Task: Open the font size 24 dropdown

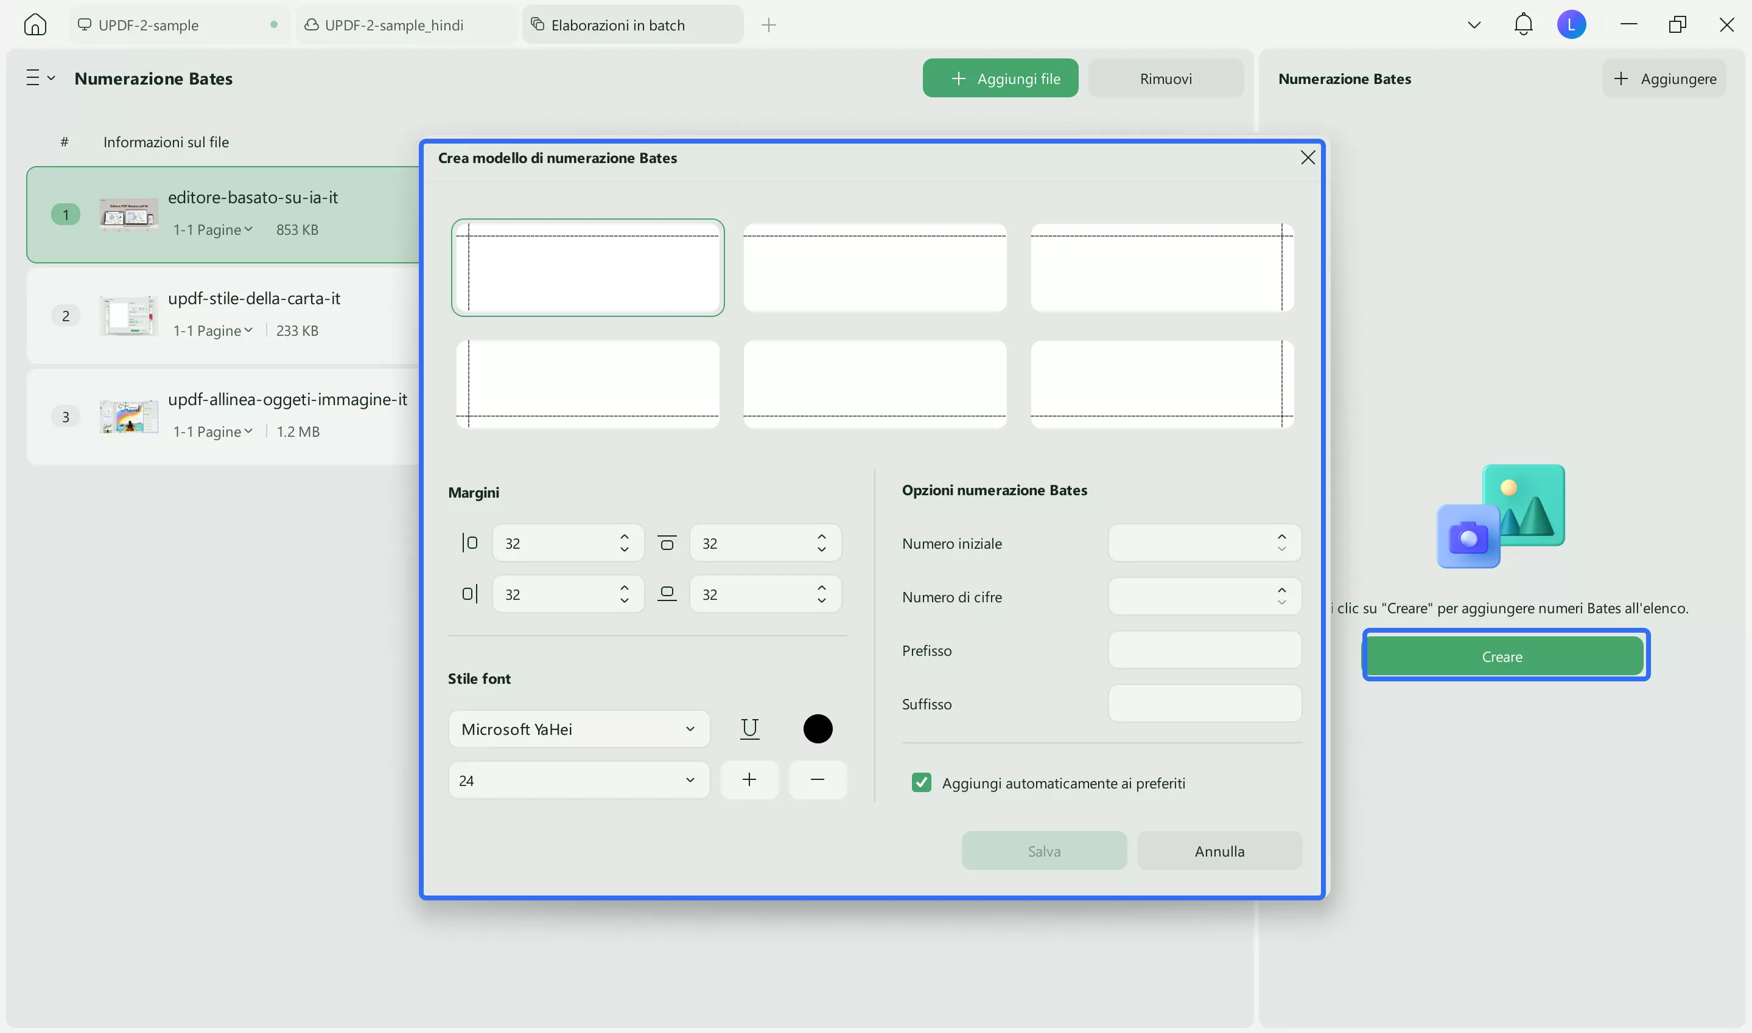Action: 579,780
